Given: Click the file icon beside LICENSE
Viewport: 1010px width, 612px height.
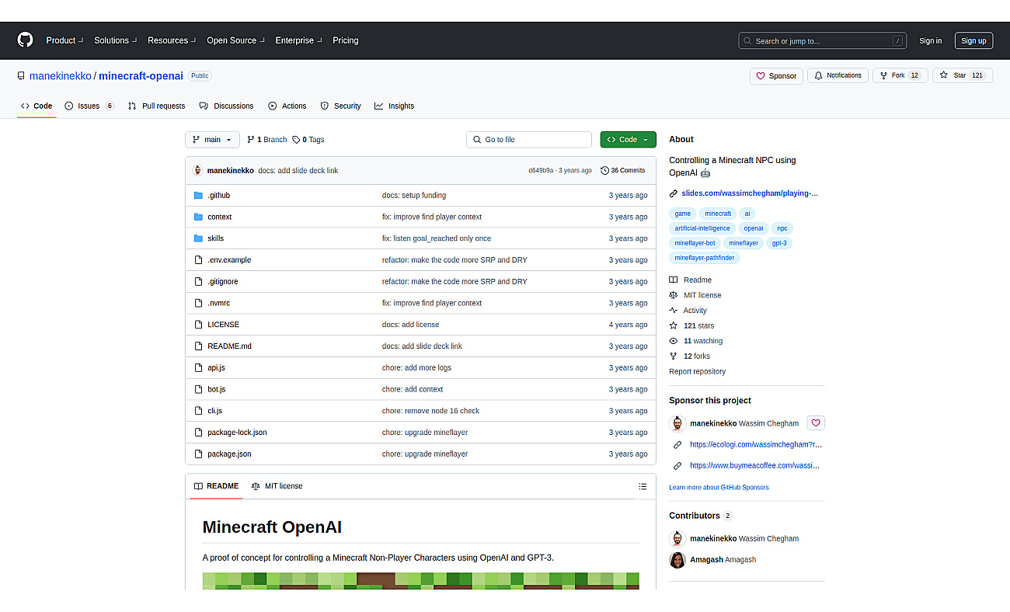Looking at the screenshot, I should tap(198, 325).
